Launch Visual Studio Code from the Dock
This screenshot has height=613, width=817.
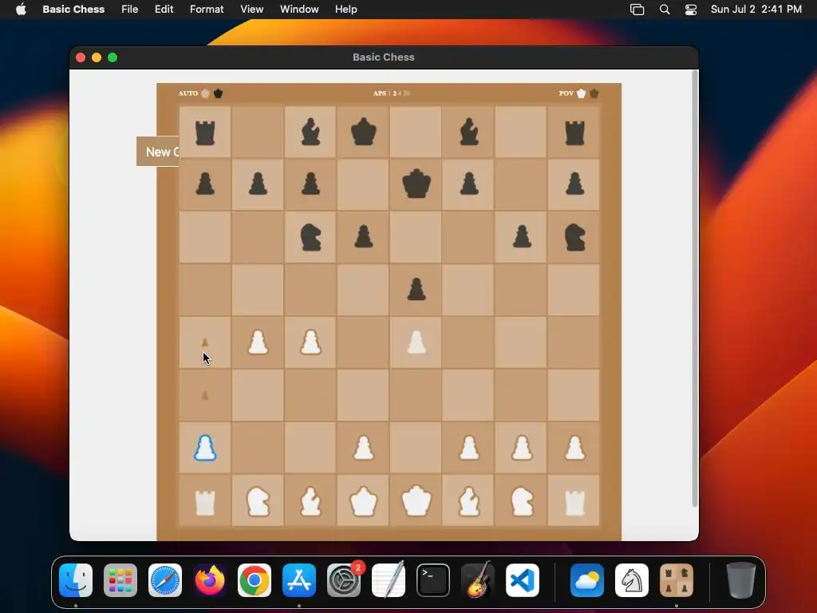click(522, 579)
